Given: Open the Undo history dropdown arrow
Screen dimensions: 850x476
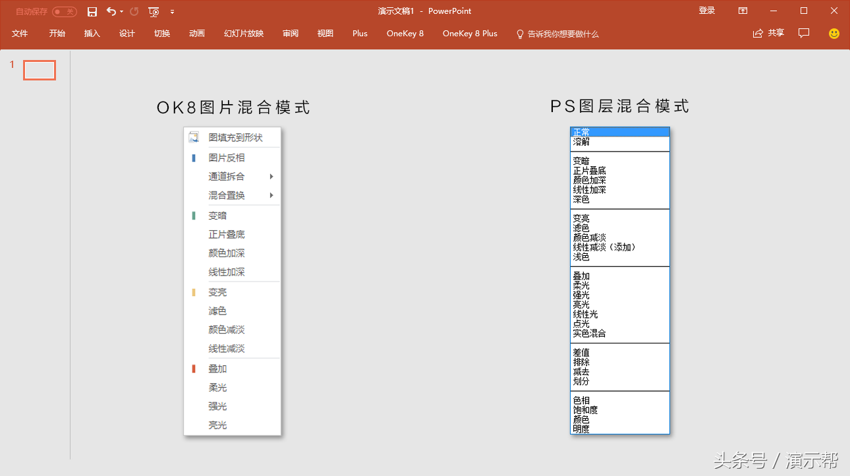Looking at the screenshot, I should point(121,12).
